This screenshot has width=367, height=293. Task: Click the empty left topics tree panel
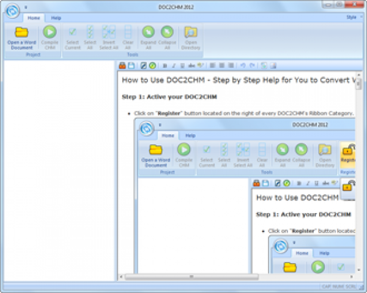59,170
